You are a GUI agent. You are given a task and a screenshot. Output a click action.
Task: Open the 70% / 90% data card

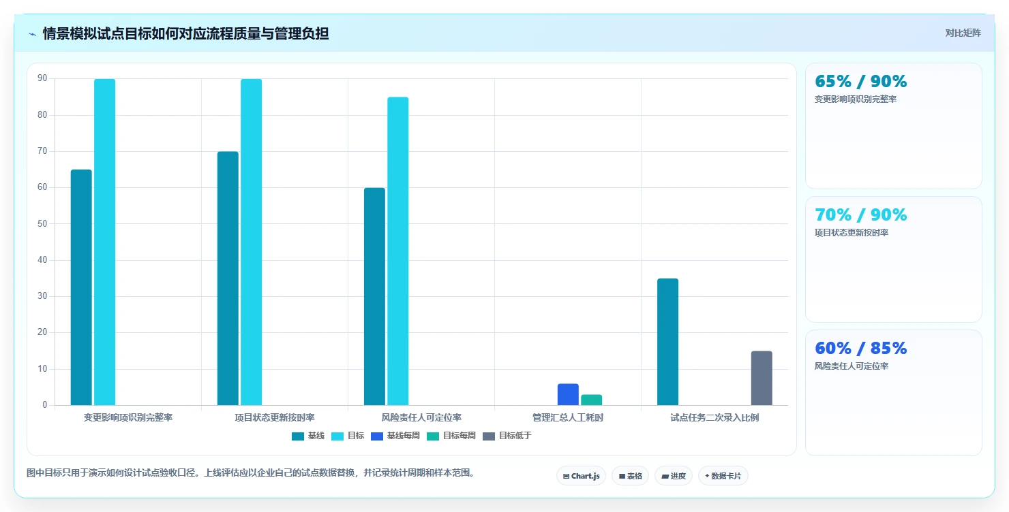tap(894, 259)
